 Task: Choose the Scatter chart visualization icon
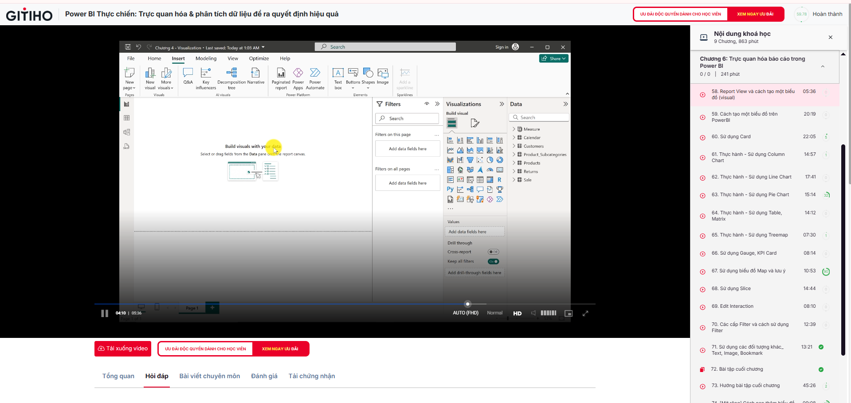[480, 160]
